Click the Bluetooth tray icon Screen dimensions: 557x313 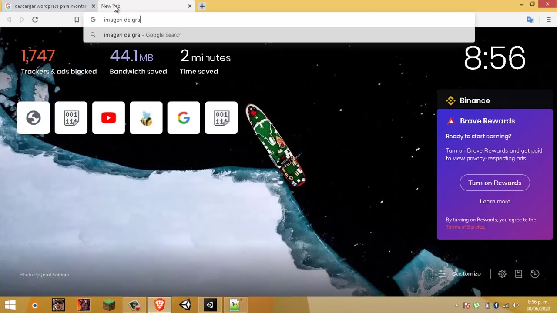(496, 305)
